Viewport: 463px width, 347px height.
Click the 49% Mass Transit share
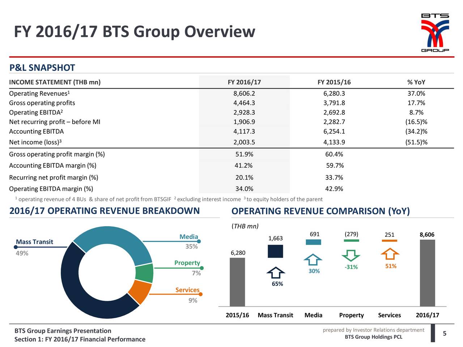22,253
